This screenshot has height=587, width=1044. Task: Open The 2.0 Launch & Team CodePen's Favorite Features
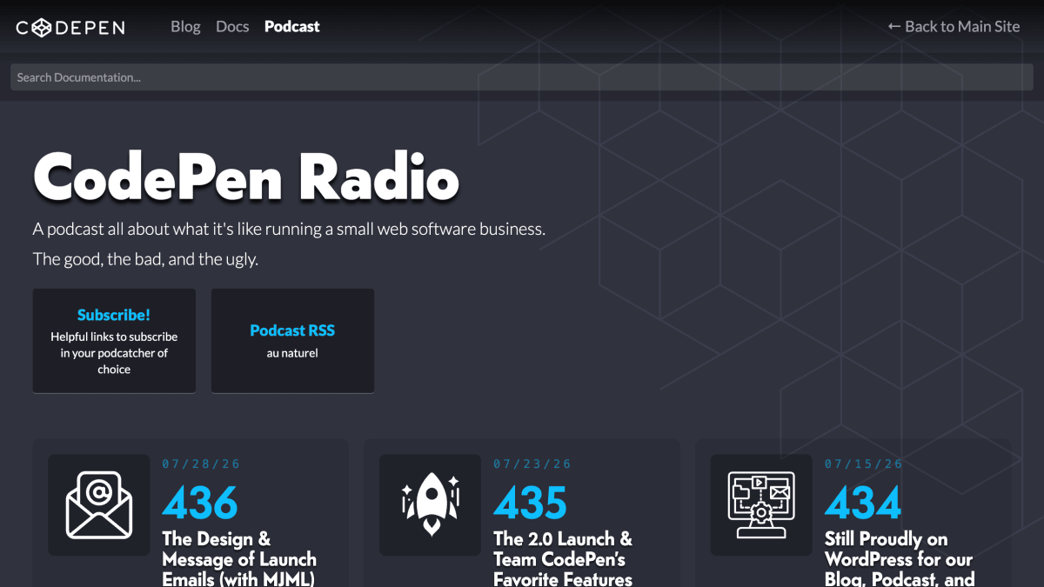click(x=563, y=559)
